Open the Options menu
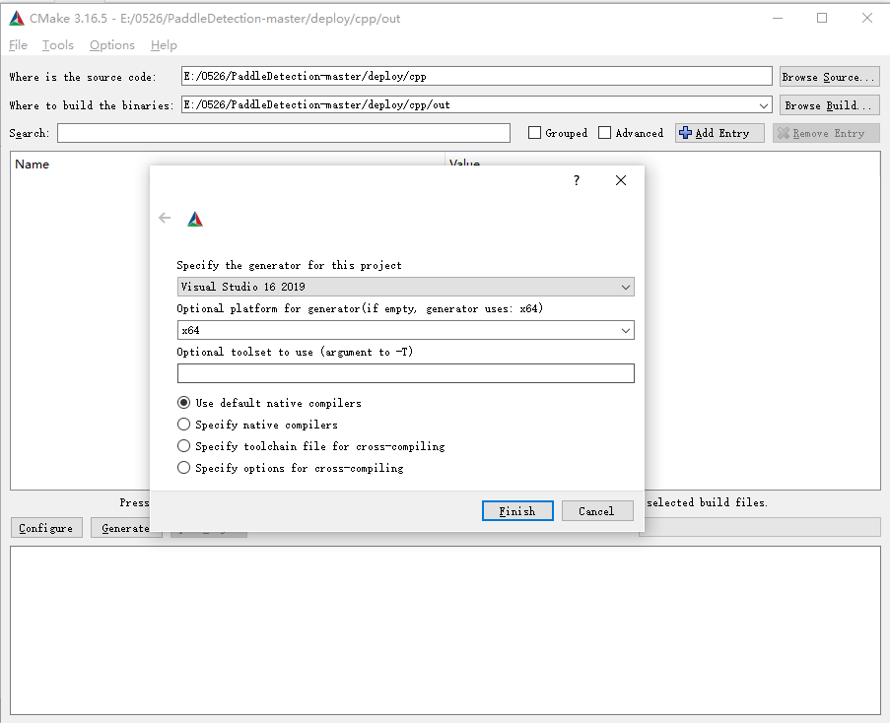Viewport: 890px width, 723px height. pos(112,45)
